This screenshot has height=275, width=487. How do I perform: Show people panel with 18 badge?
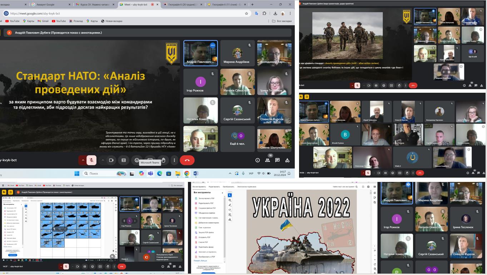pos(267,160)
